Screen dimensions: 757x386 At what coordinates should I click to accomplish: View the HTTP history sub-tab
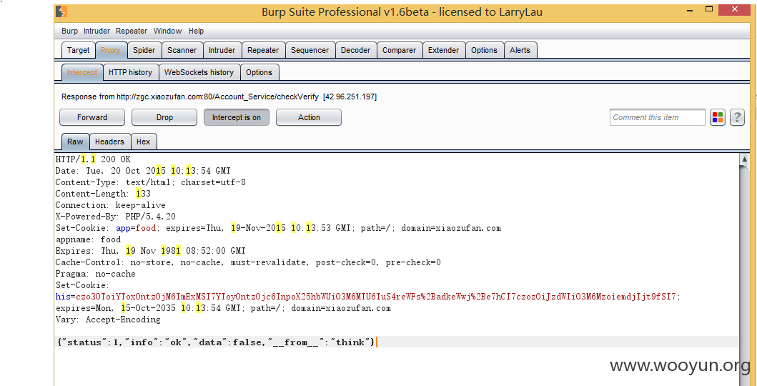click(x=130, y=72)
